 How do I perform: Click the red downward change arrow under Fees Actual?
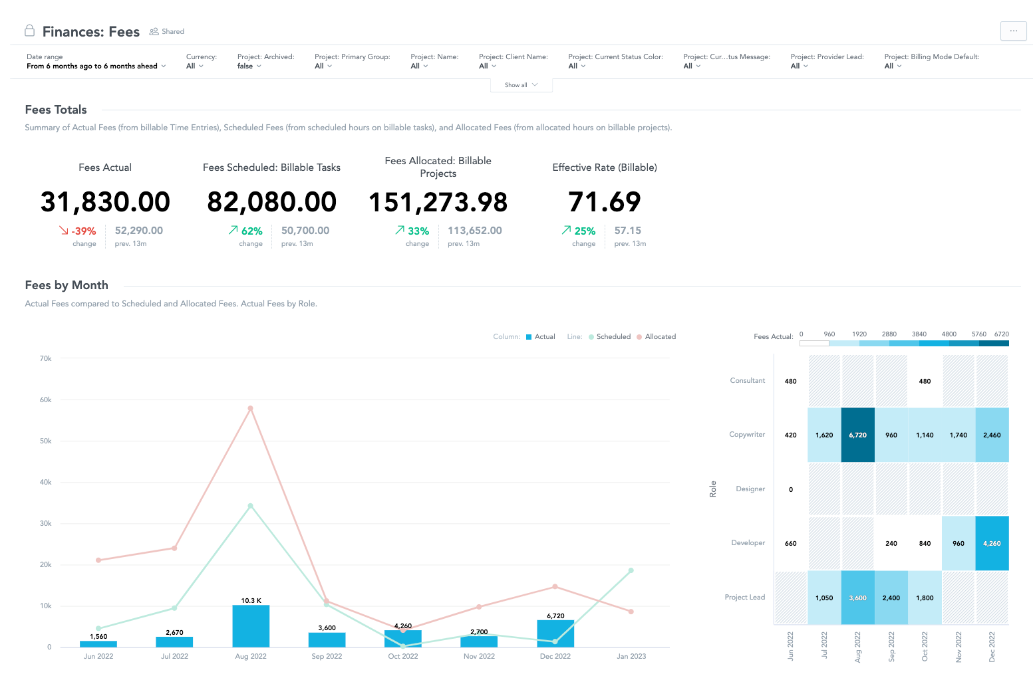tap(63, 230)
